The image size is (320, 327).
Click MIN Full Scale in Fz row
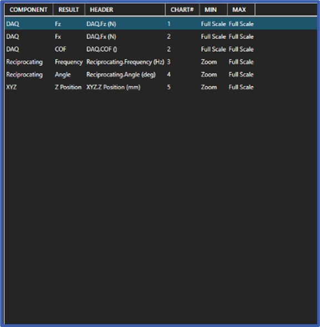click(x=213, y=24)
